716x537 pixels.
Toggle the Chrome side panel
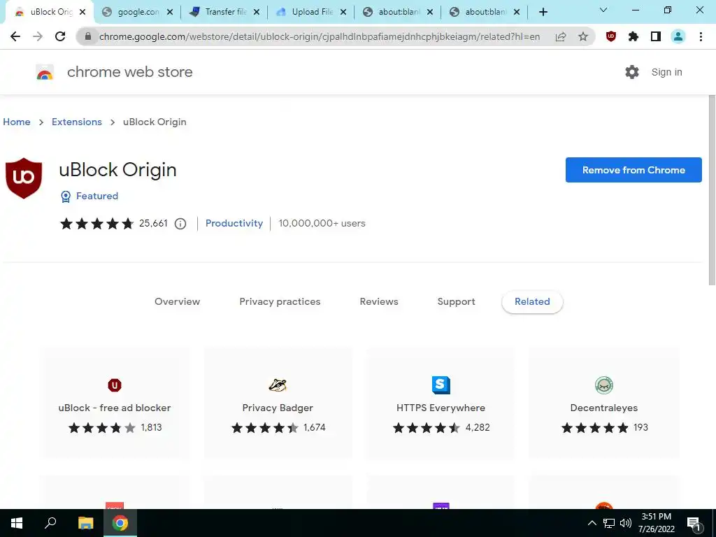[x=656, y=36]
